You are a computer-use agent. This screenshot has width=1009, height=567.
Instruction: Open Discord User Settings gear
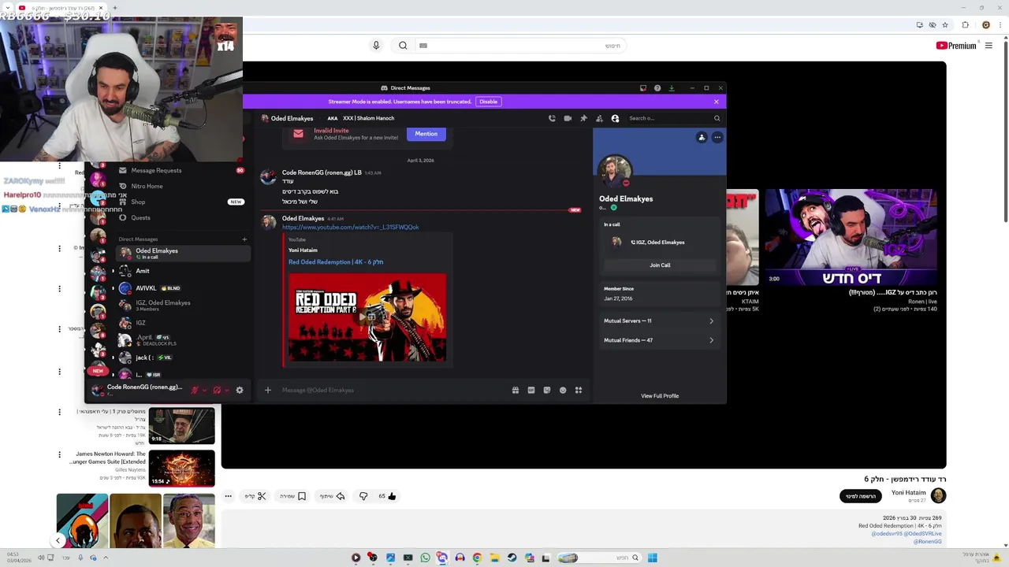coord(240,390)
